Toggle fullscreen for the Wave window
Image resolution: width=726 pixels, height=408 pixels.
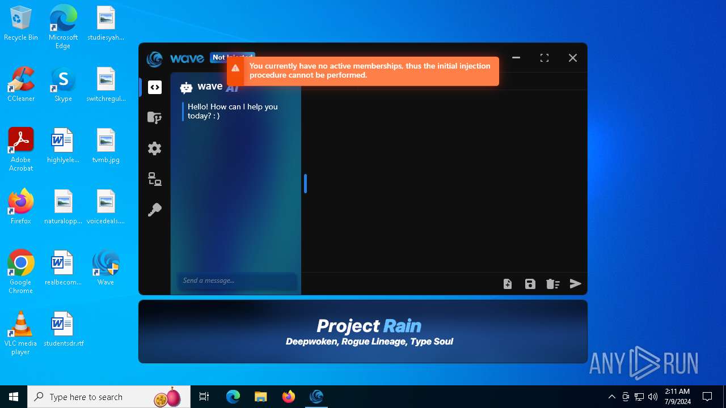(544, 58)
